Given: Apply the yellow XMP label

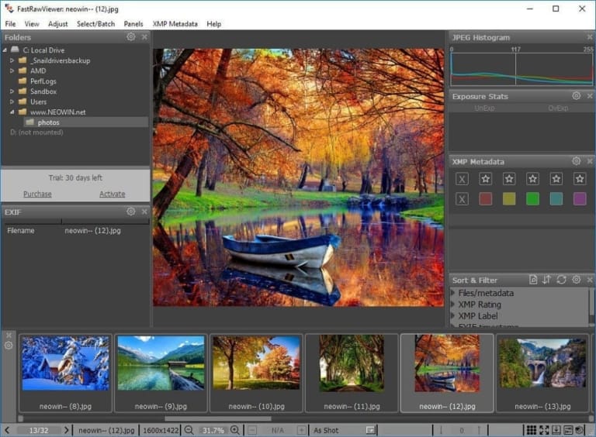Looking at the screenshot, I should click(x=509, y=199).
